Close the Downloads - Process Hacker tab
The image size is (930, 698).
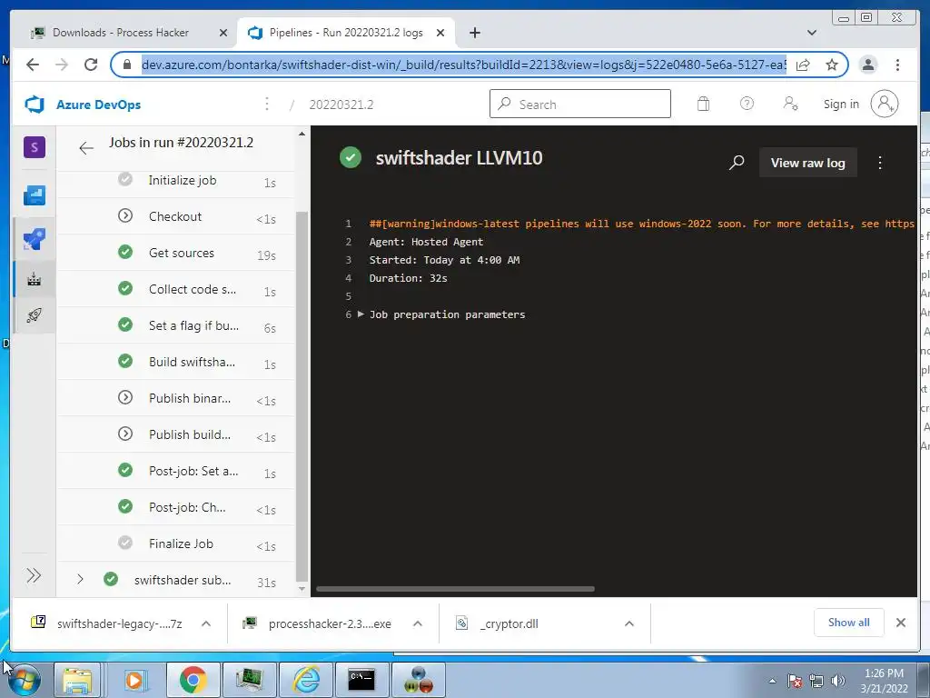click(223, 33)
